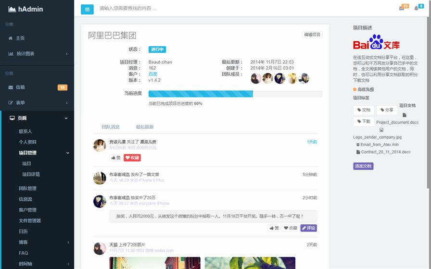The image size is (431, 269).
Task: Click fourth team member avatar
Action: [292, 78]
